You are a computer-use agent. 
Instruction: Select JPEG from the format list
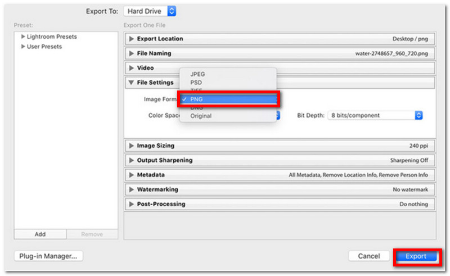click(x=197, y=74)
